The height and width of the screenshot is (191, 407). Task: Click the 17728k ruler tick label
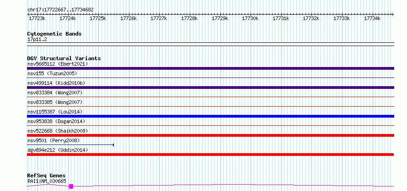(x=189, y=18)
